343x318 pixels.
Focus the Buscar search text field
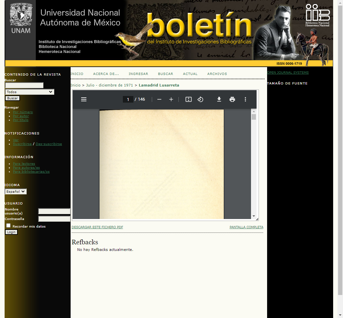24,86
